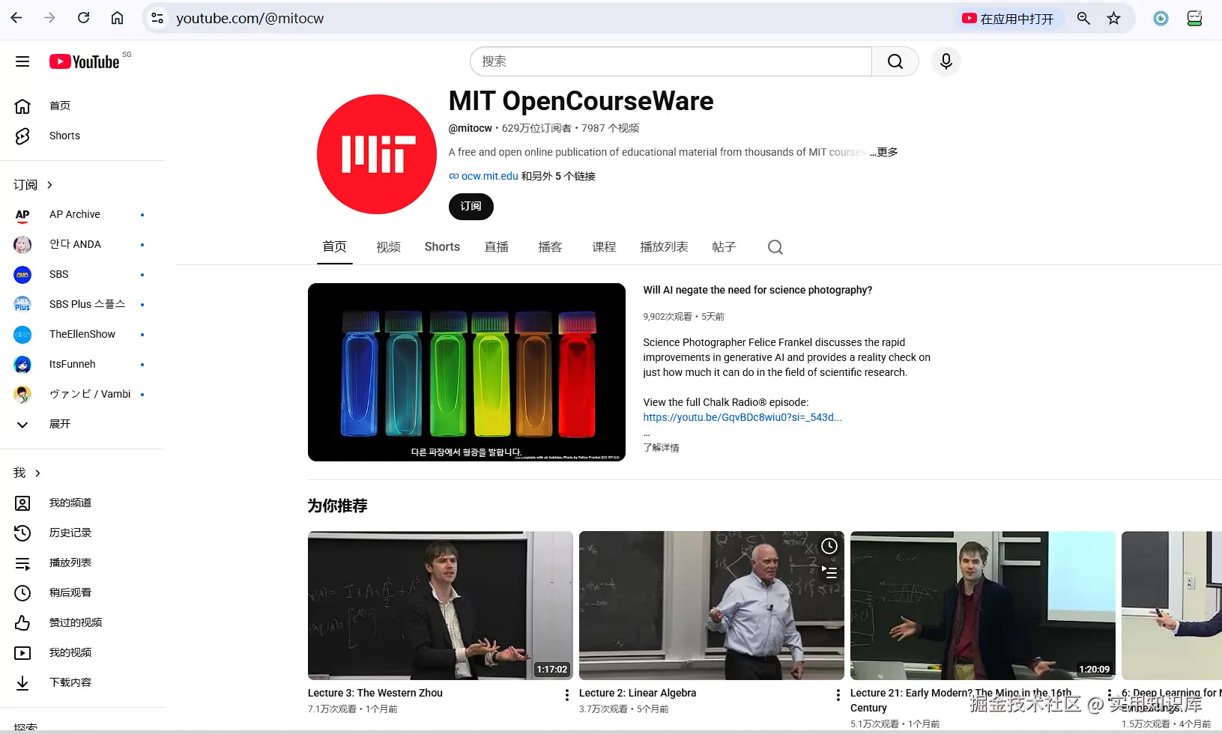Expand channel description with ...更多
Screen dimensions: 1222x734
[x=884, y=152]
